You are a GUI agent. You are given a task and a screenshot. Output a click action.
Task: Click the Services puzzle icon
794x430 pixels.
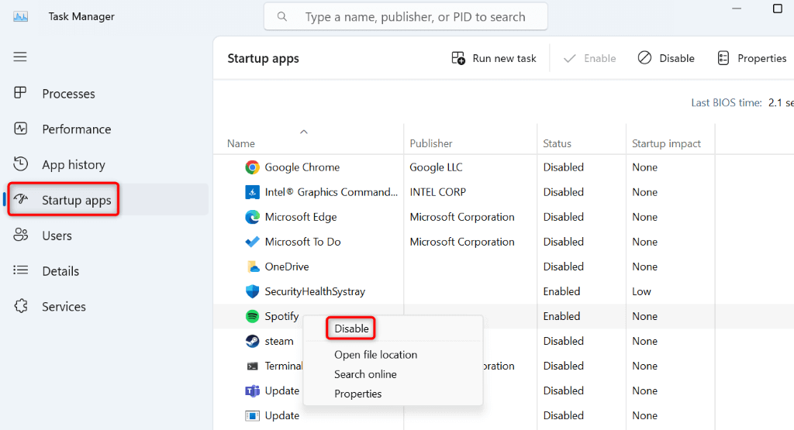(x=21, y=306)
